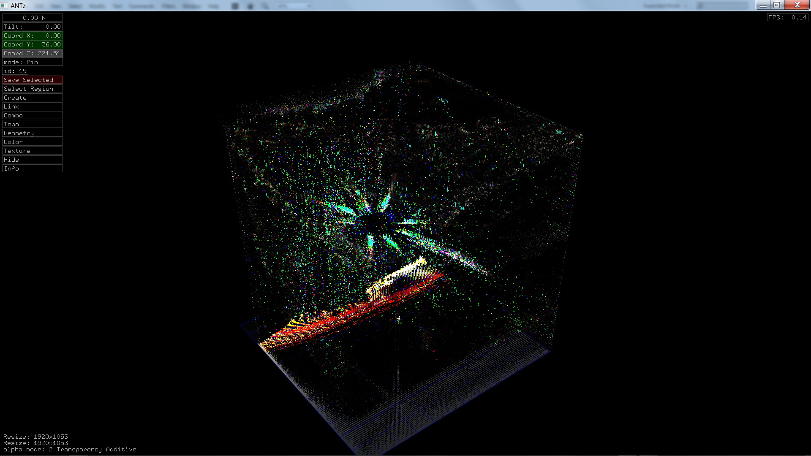Expand the Geometry option

tap(32, 133)
